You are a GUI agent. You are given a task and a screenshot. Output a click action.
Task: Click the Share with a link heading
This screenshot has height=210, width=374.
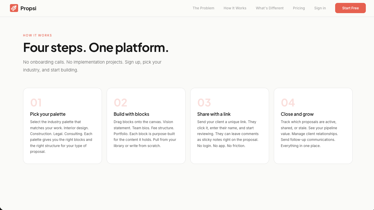(x=214, y=114)
